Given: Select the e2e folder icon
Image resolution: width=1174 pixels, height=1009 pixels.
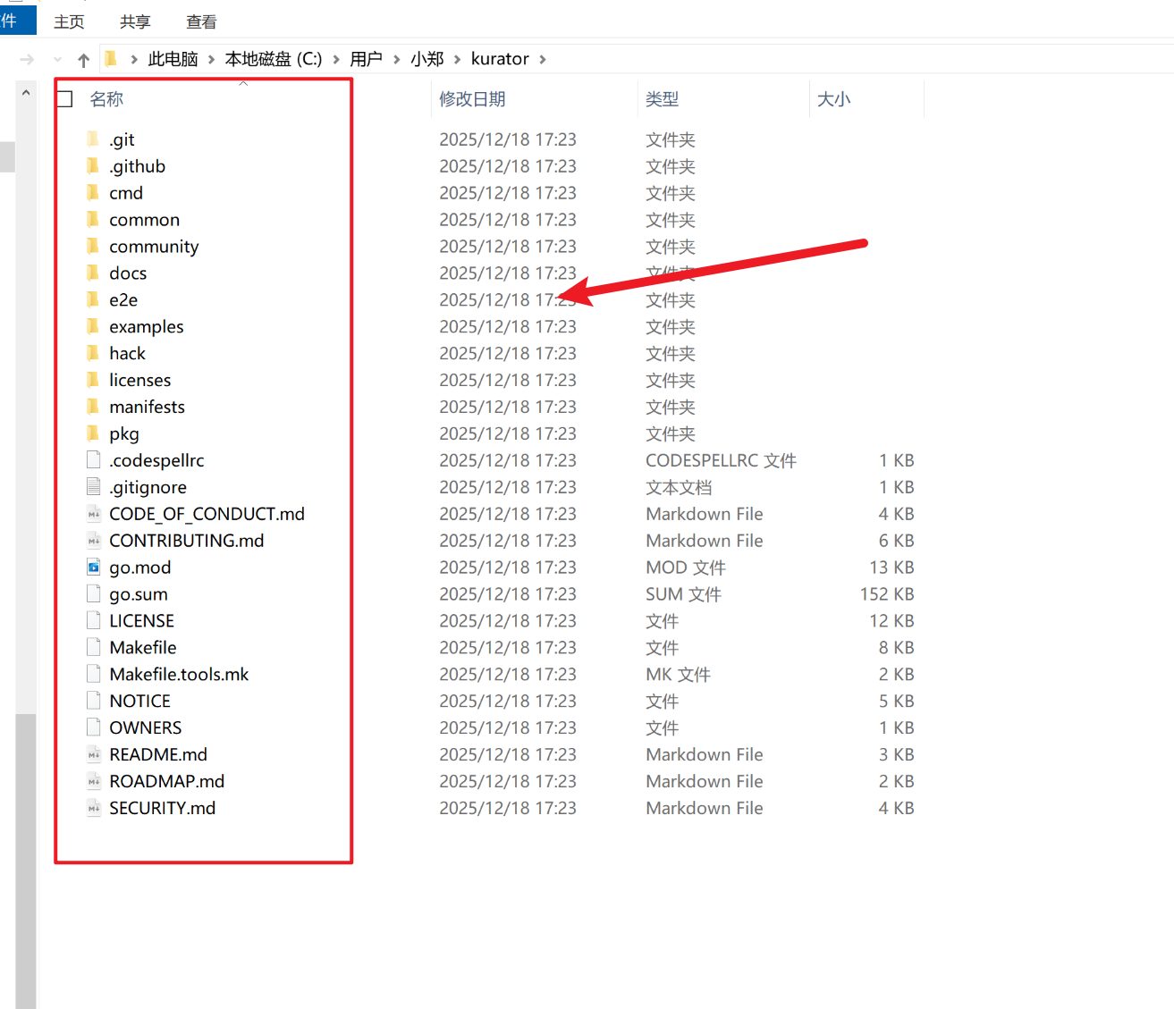Looking at the screenshot, I should pyautogui.click(x=93, y=299).
